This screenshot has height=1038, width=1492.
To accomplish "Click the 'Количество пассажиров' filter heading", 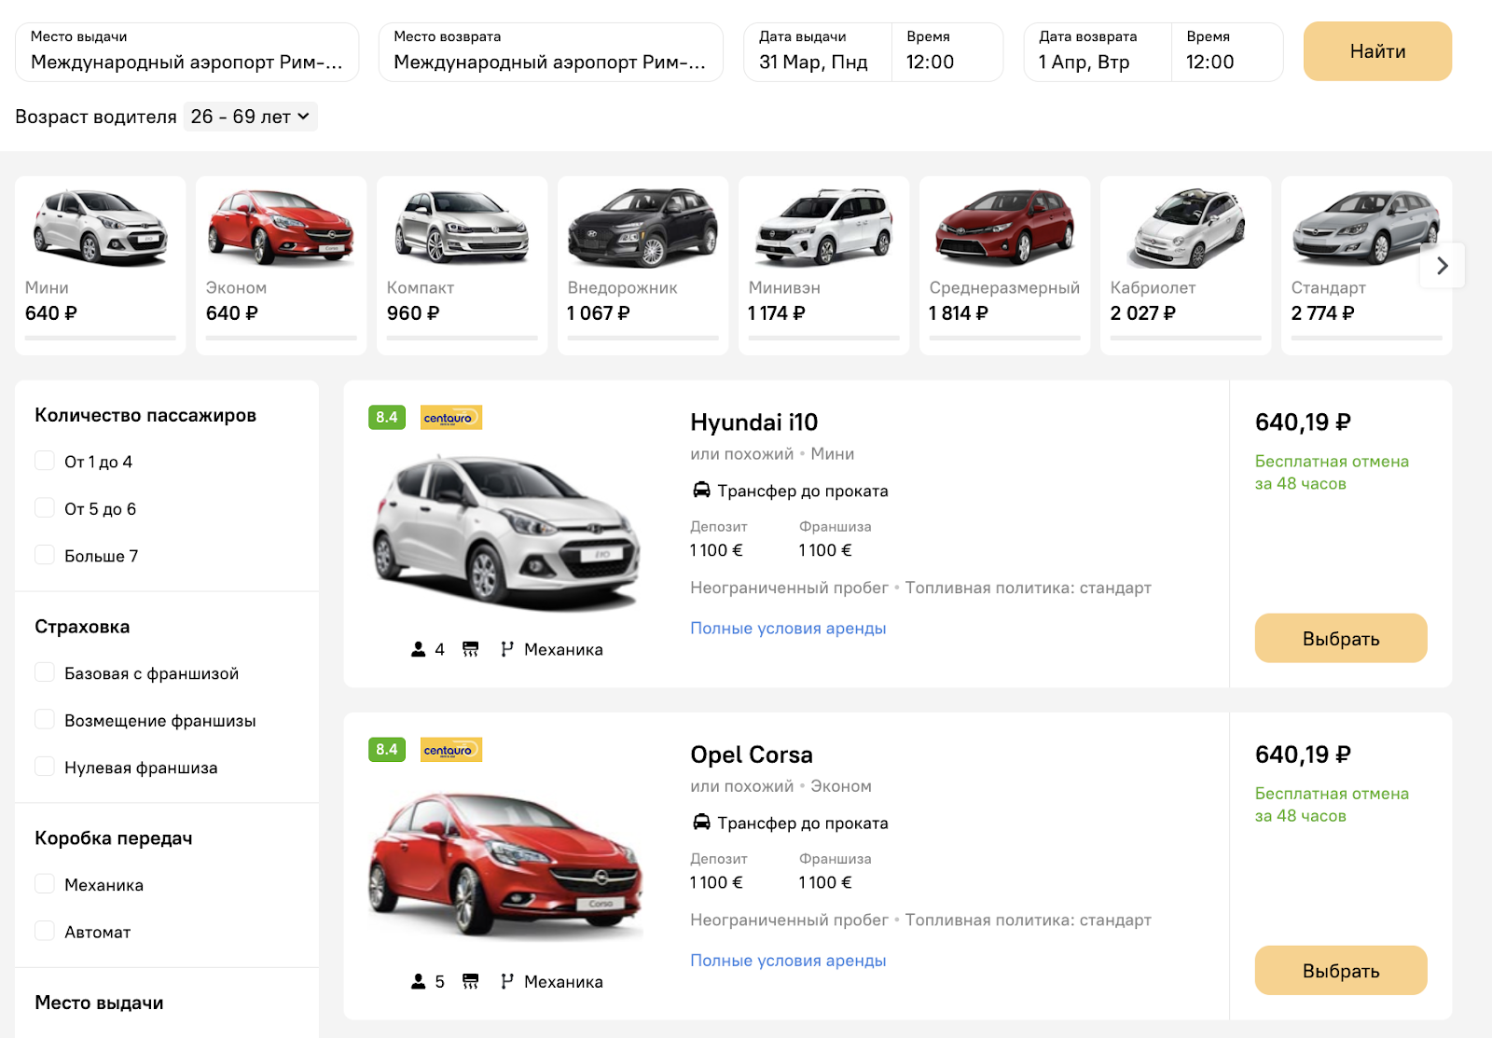I will [145, 415].
